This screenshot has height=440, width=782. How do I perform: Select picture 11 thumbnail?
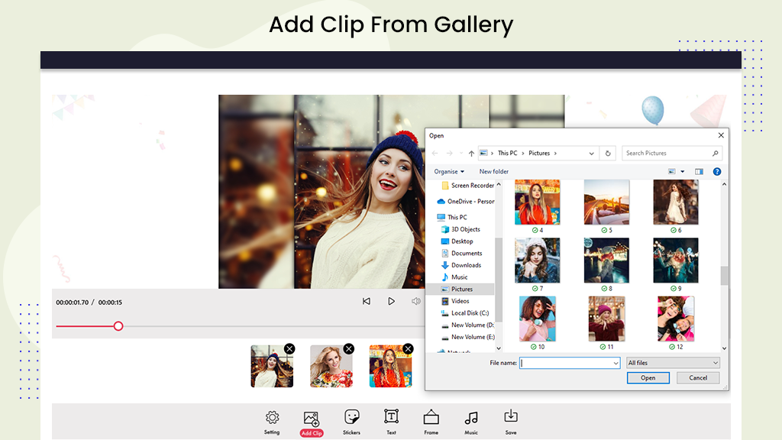click(x=606, y=319)
